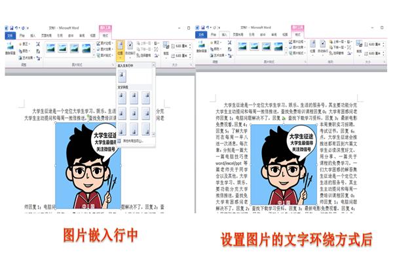Viewport: 393px width, 261px height.
Task: Choose bottom-center text wrapping position in gallery
Action: [134, 129]
